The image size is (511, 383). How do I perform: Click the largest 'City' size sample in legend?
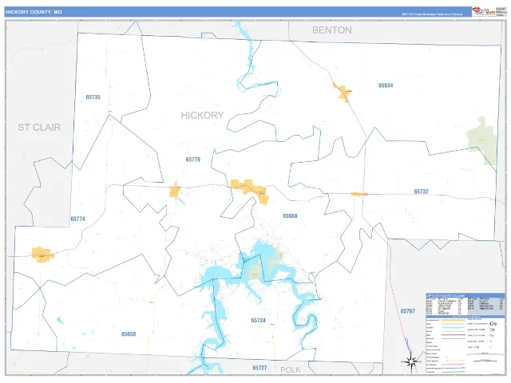[493, 324]
